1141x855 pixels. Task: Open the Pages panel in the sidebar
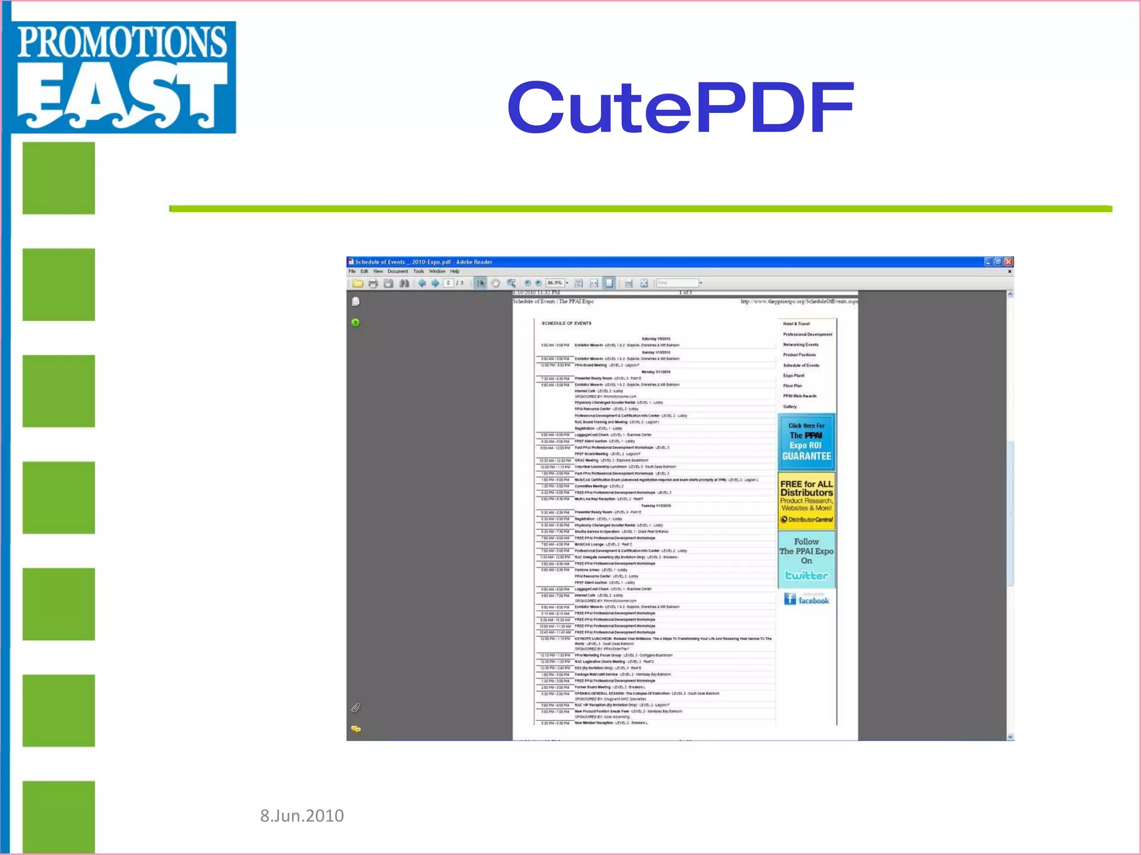[x=356, y=302]
